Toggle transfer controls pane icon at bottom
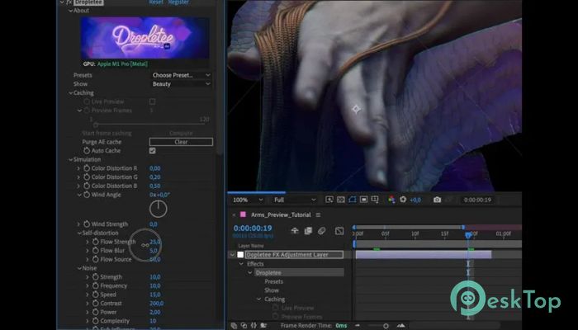The image size is (578, 330). pyautogui.click(x=244, y=325)
